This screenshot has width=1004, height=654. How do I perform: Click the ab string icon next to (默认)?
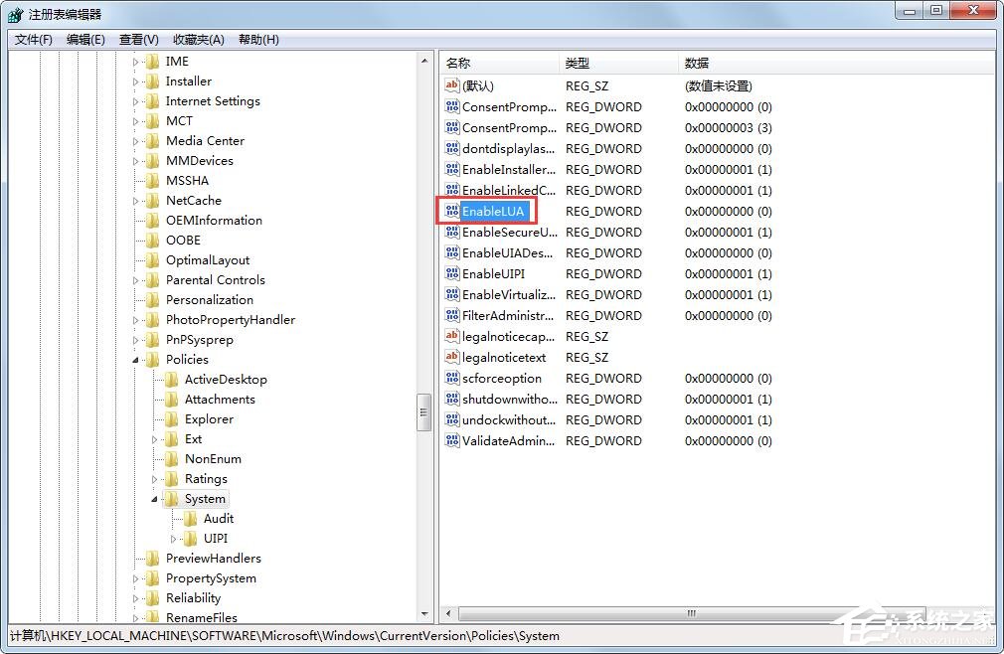tap(453, 85)
